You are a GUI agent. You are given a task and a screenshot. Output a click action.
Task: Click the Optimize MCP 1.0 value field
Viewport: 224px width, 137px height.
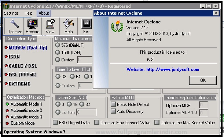203,113
